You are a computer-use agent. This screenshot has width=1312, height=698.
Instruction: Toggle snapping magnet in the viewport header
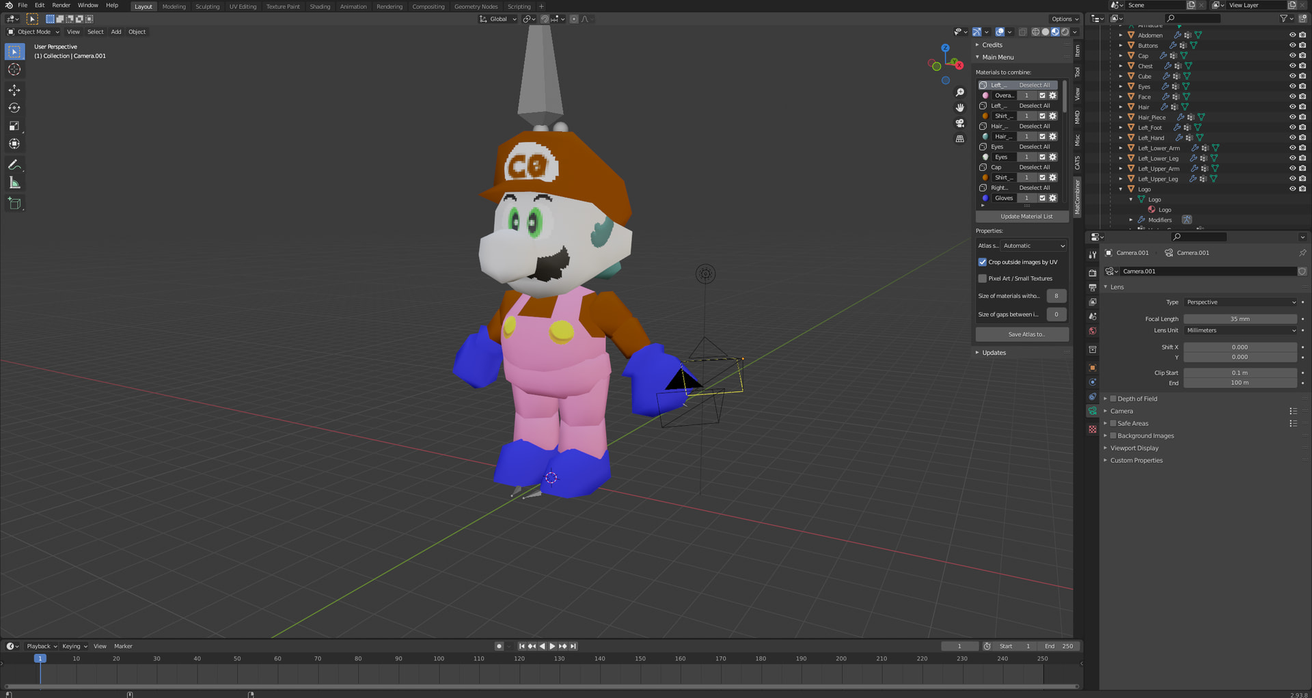point(545,19)
